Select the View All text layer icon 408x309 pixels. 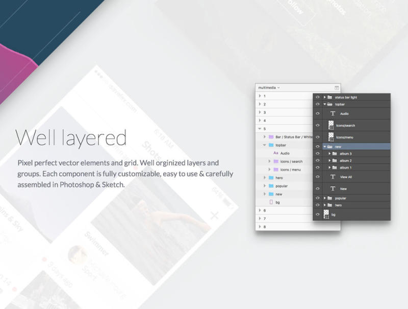[x=333, y=177]
